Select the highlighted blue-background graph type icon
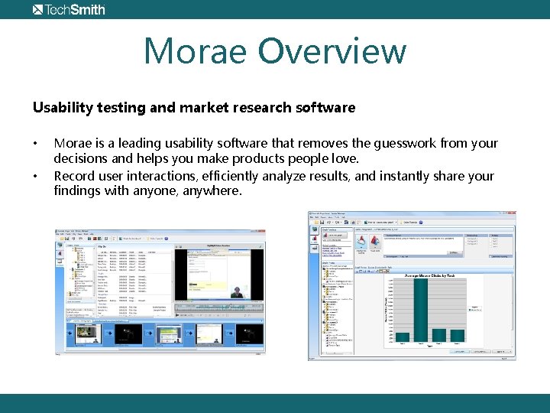The image size is (550, 413). point(361,242)
